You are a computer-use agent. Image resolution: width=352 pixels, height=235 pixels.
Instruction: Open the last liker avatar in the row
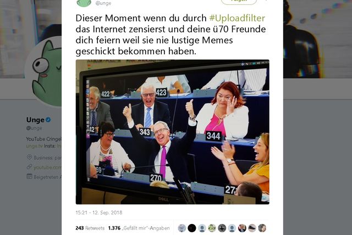tap(262, 228)
